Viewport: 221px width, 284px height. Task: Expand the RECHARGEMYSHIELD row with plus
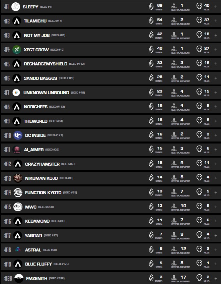pos(216,64)
